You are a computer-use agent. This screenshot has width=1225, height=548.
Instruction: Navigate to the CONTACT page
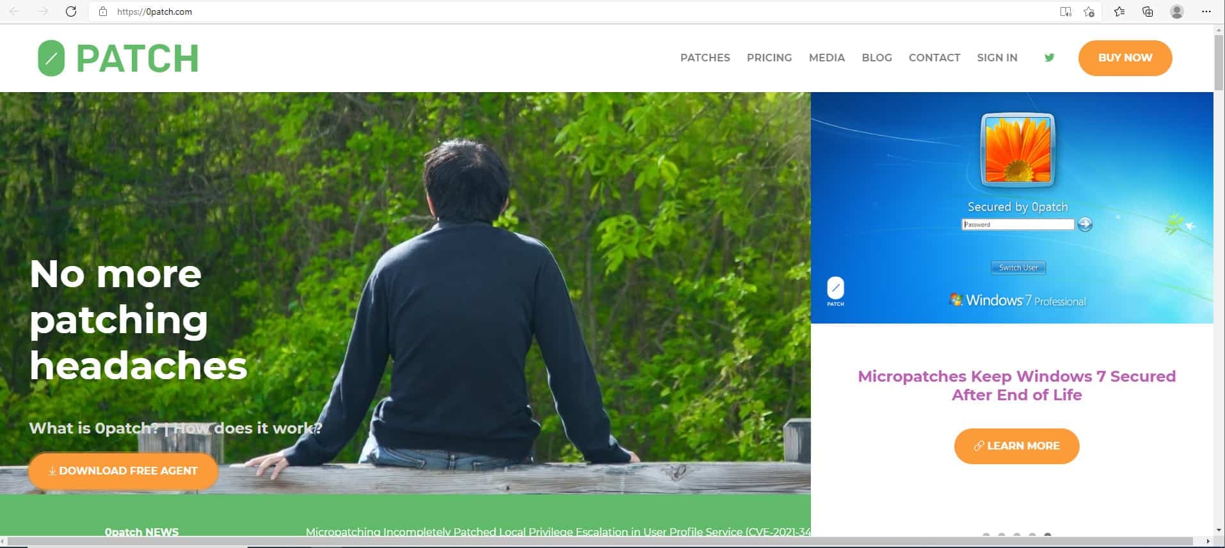(934, 58)
